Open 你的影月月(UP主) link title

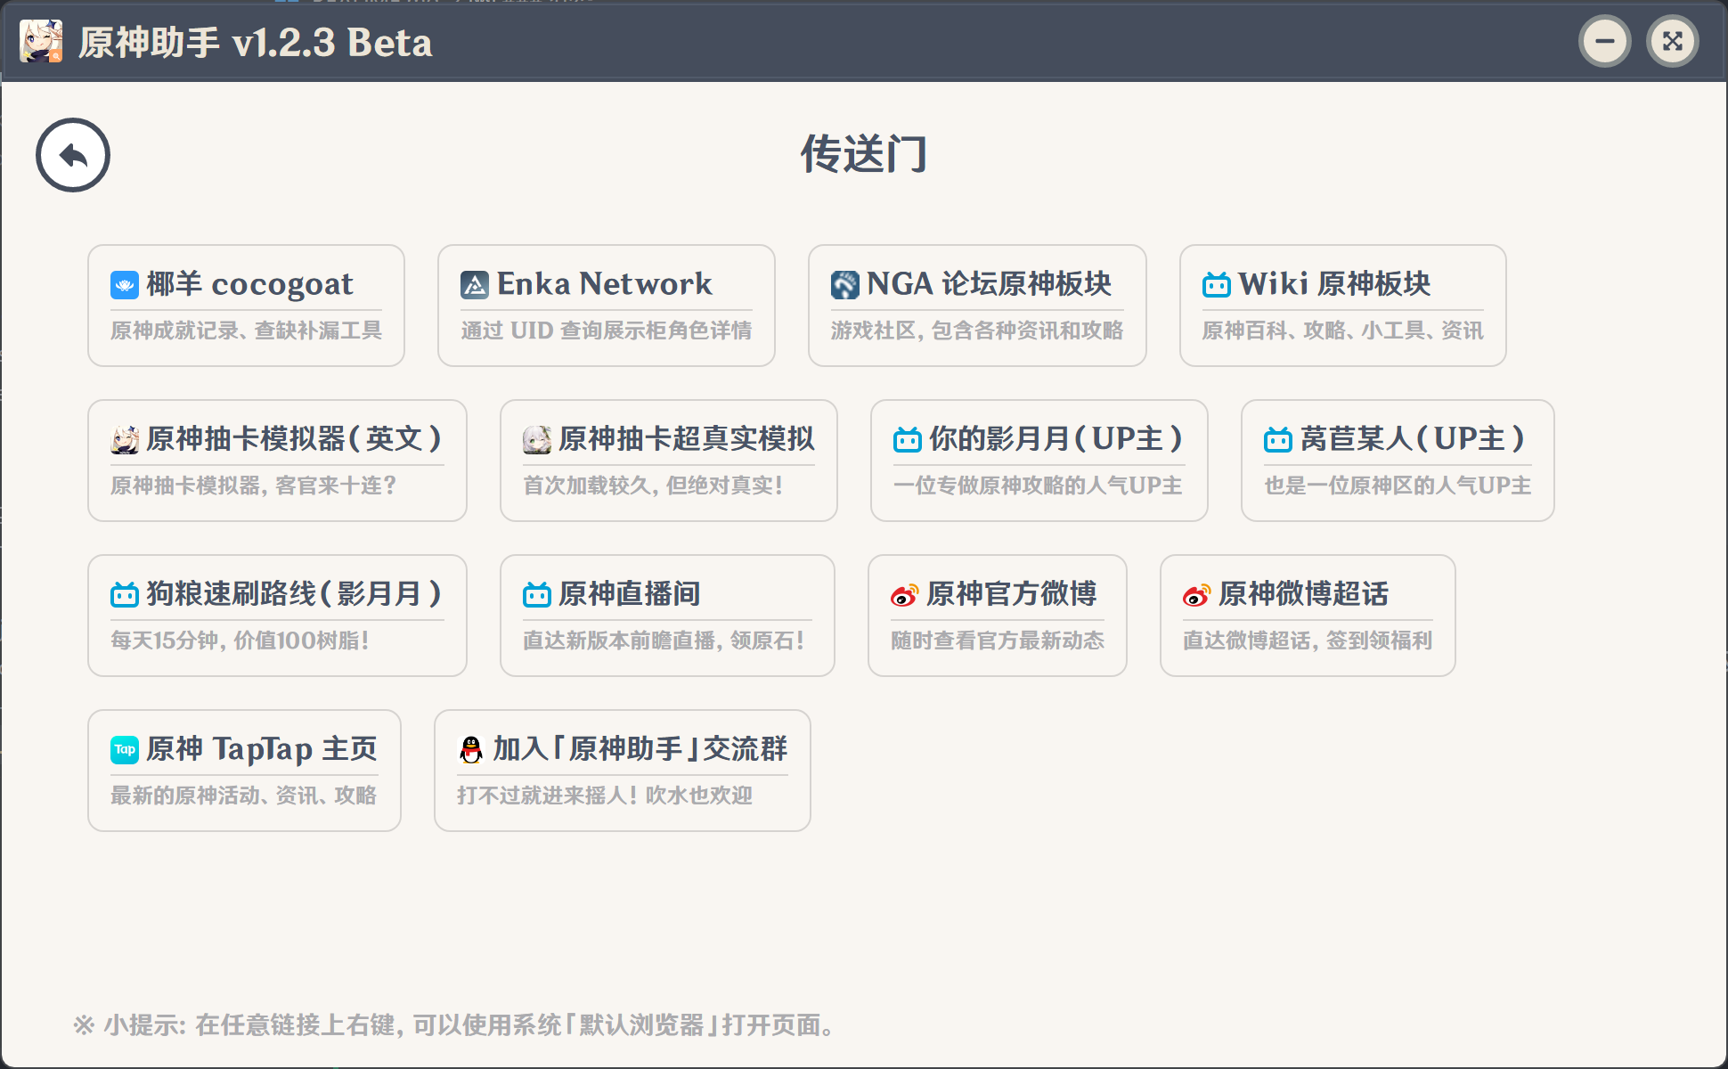pos(1056,439)
